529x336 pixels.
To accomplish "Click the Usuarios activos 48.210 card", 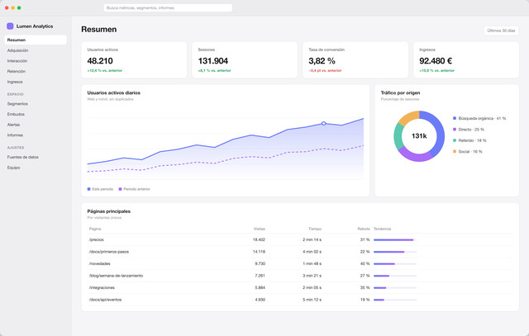I will [134, 60].
